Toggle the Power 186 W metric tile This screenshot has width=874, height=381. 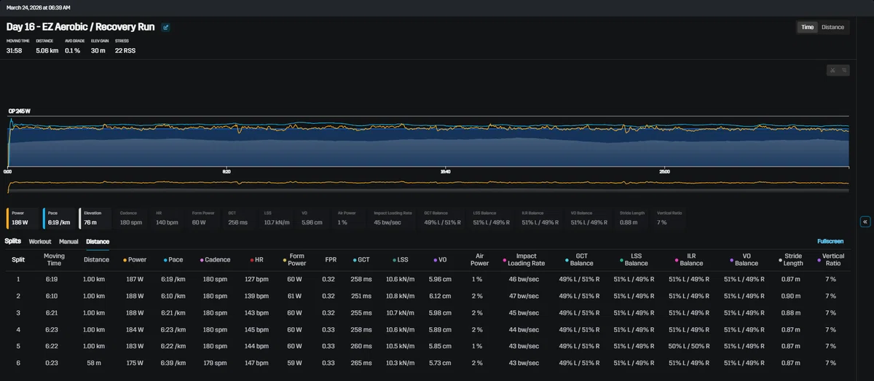coord(23,218)
